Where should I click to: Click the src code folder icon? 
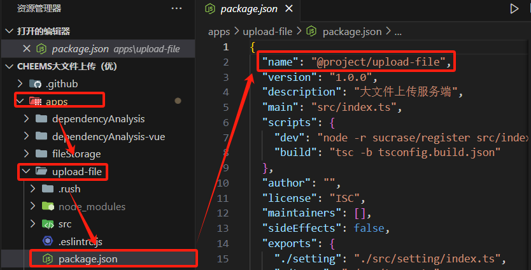pyautogui.click(x=48, y=224)
